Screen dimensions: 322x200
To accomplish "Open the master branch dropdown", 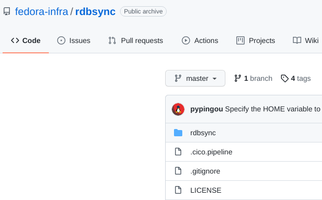I will 195,78.
